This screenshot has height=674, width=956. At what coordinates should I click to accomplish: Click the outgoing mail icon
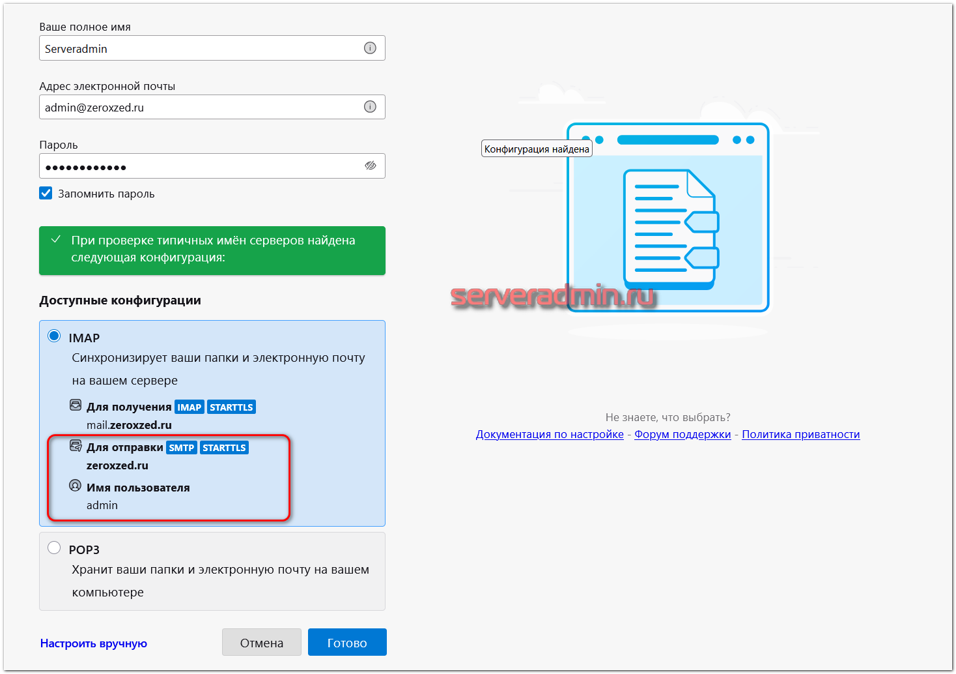click(76, 447)
